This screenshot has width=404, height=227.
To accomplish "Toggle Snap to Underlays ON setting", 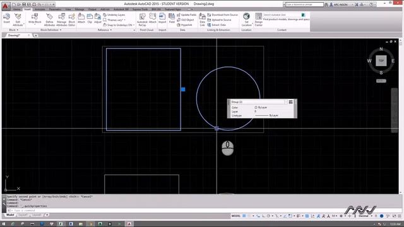I will pyautogui.click(x=119, y=25).
